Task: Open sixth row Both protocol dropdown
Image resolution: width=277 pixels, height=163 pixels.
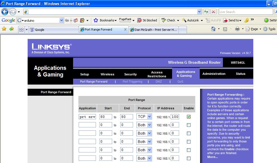Action: (144, 159)
